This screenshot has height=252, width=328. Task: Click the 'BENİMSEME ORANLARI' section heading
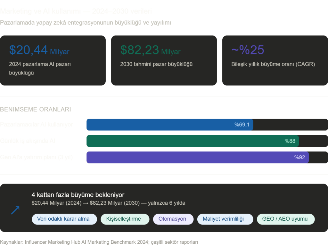(x=36, y=109)
